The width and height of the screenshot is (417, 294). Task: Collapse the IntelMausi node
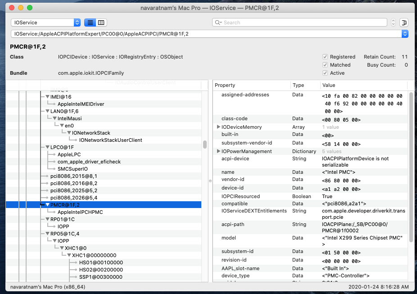tap(54, 118)
